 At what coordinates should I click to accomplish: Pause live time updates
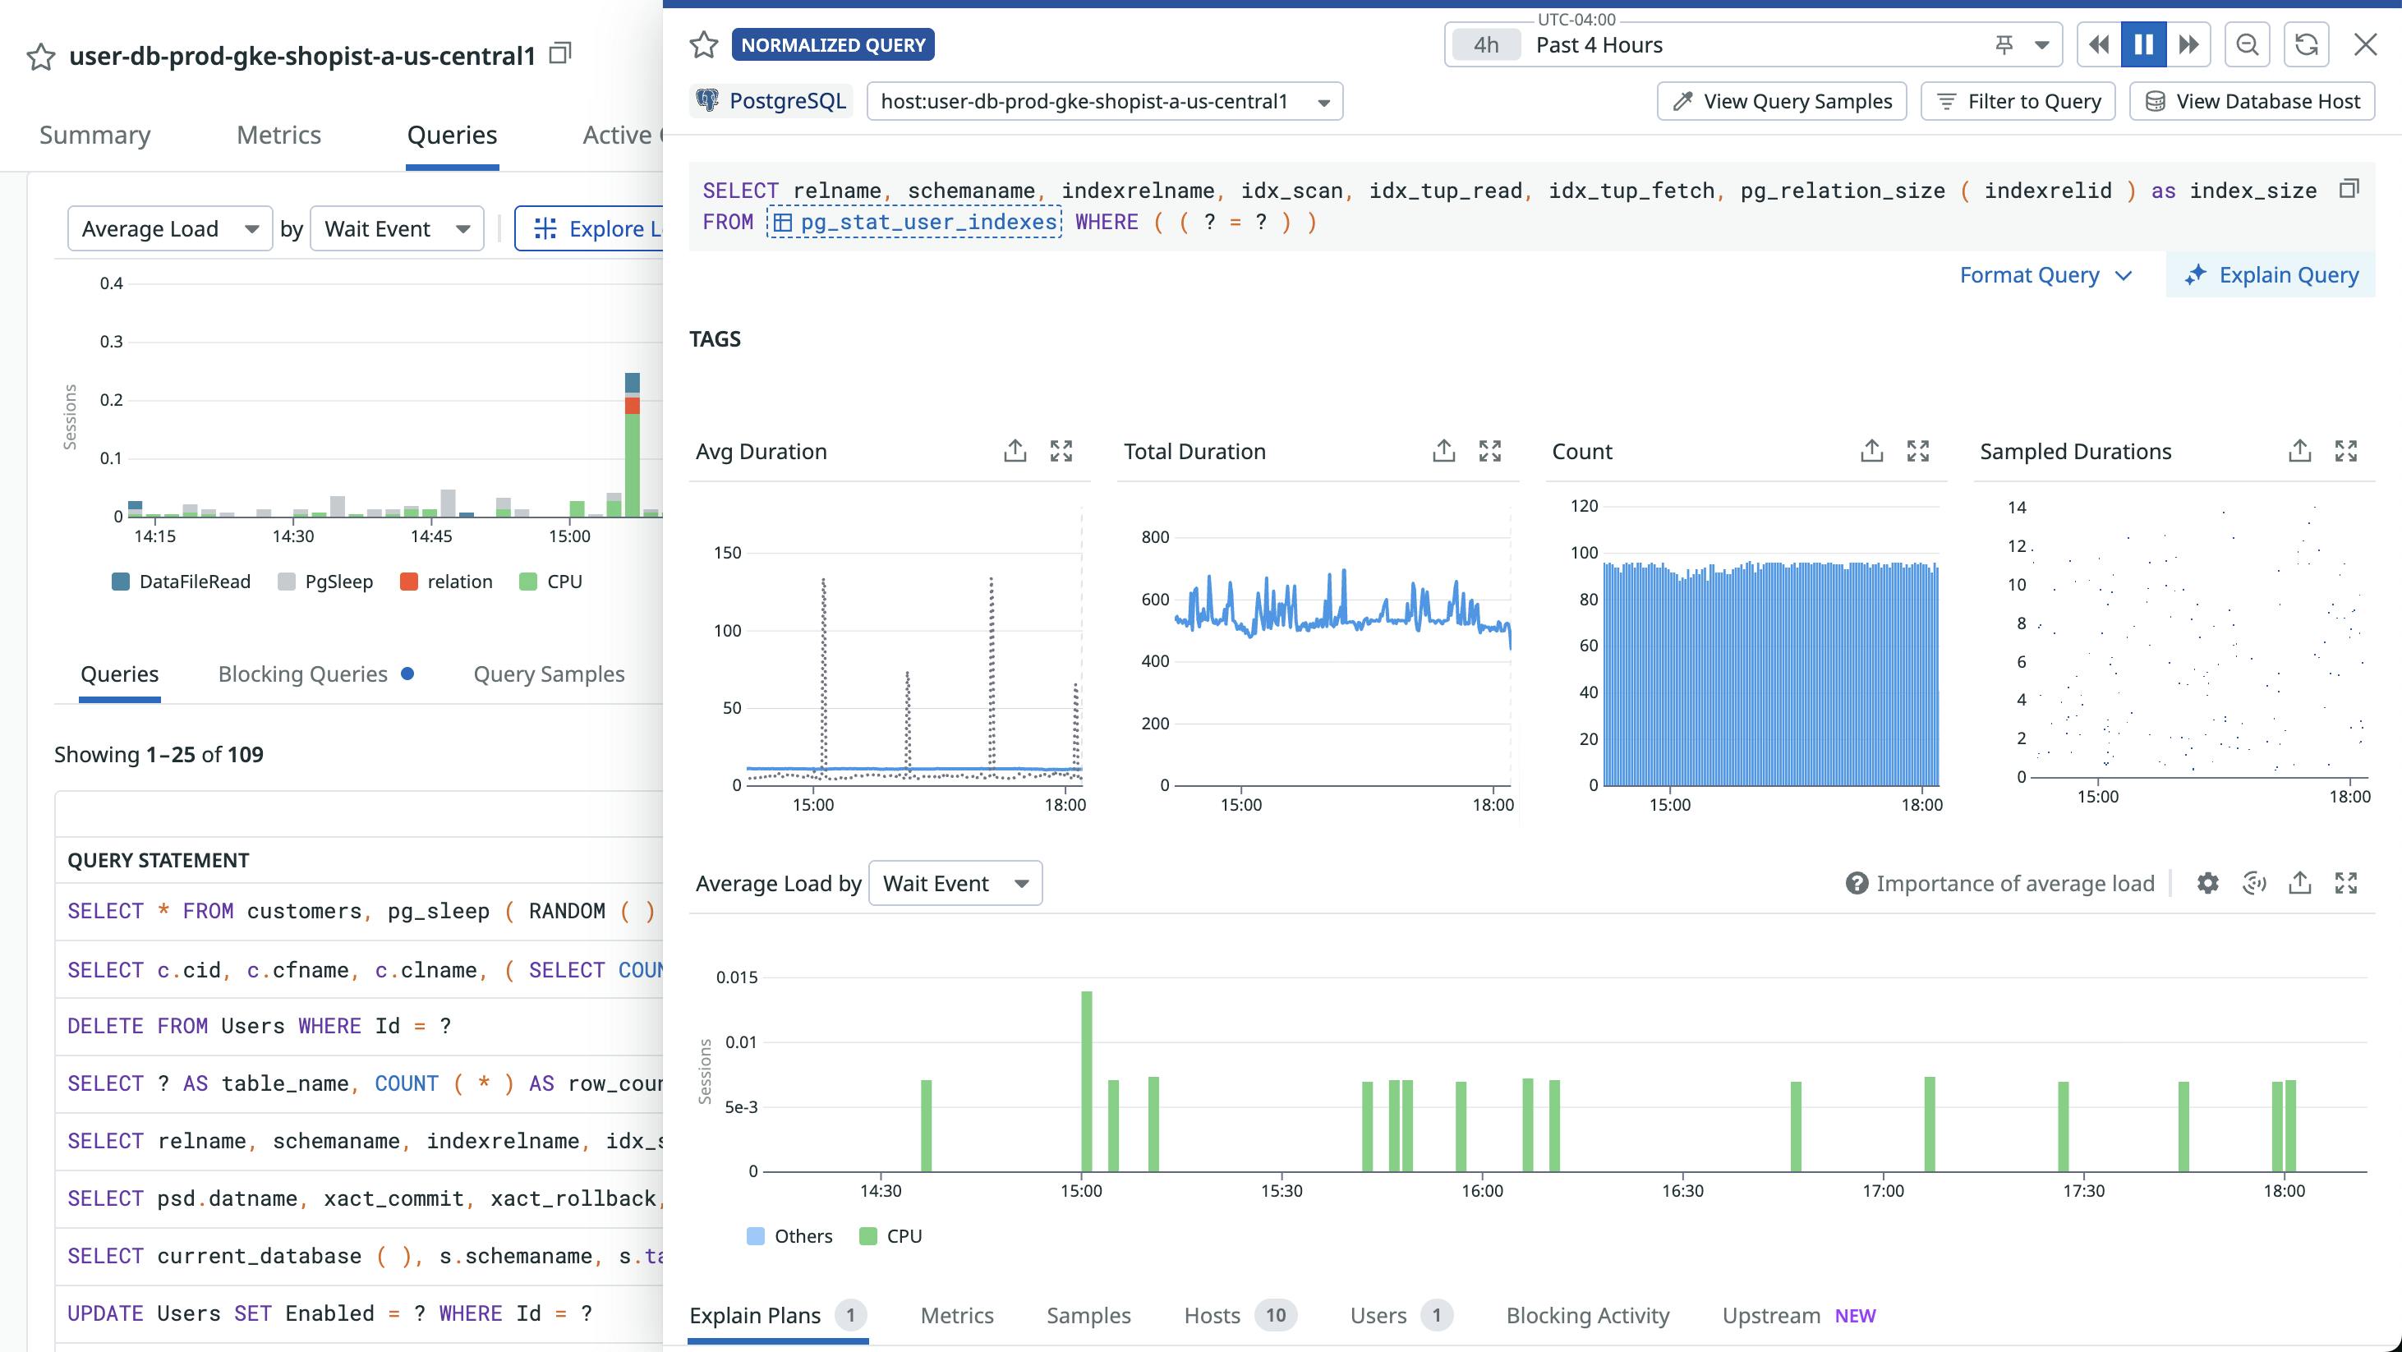[2142, 44]
